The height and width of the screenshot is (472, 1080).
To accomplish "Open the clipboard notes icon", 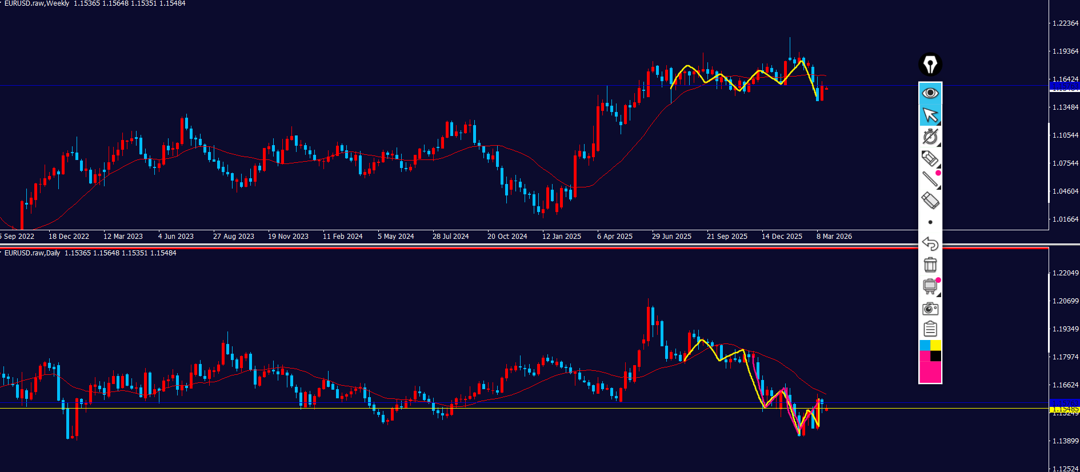I will (930, 329).
